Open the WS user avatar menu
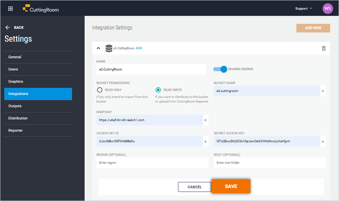The height and width of the screenshot is (201, 339). [x=328, y=9]
